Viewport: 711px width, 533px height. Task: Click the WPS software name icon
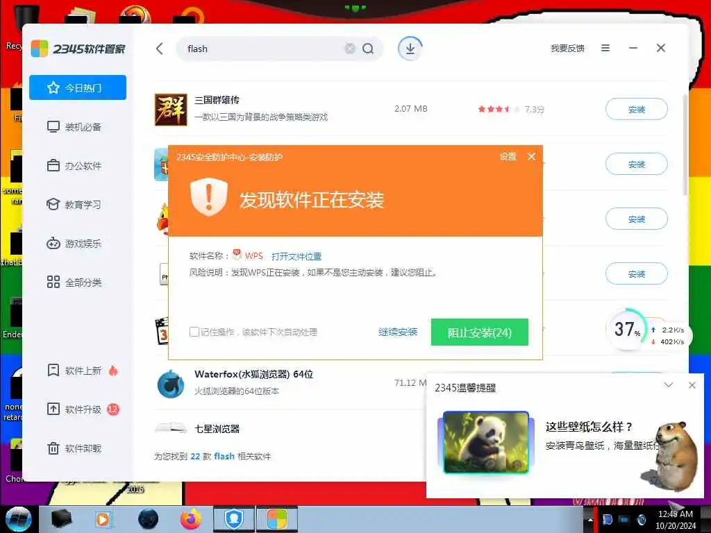[x=237, y=255]
